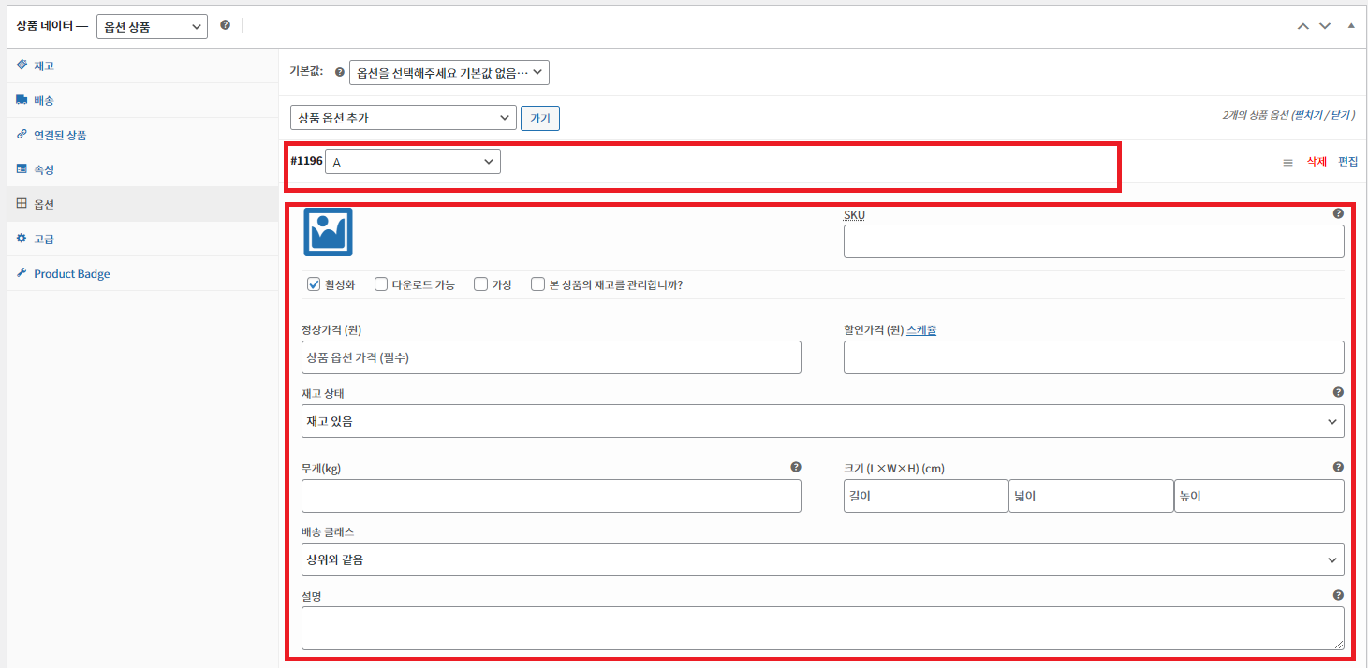Image resolution: width=1368 pixels, height=668 pixels.
Task: Open the 재고 상태 dropdown
Action: pos(823,421)
